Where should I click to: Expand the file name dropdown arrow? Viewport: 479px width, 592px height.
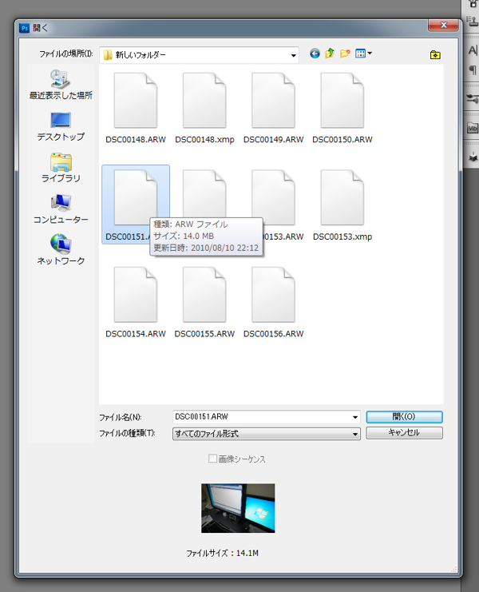click(x=355, y=417)
